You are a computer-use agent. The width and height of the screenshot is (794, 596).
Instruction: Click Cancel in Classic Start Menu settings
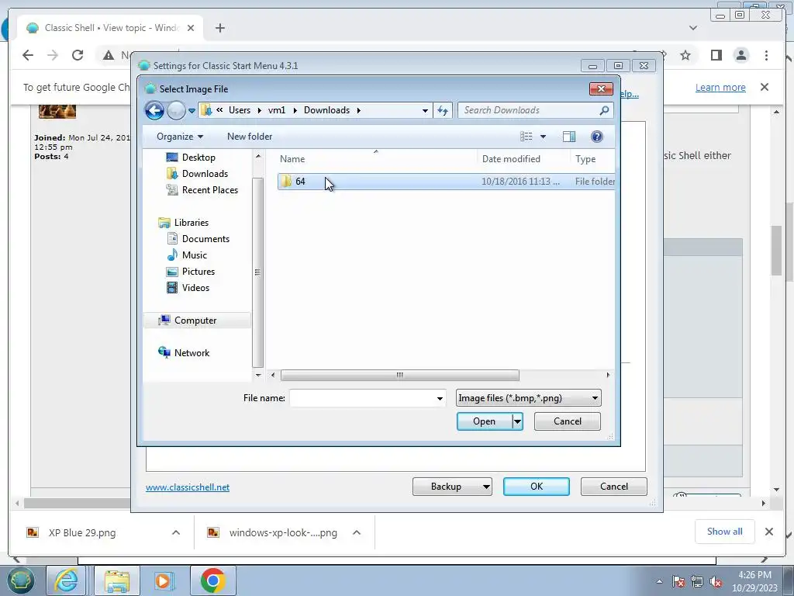[614, 487]
